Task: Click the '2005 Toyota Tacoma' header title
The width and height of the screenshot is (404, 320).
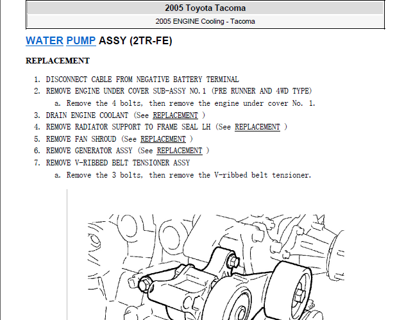Action: [x=205, y=8]
